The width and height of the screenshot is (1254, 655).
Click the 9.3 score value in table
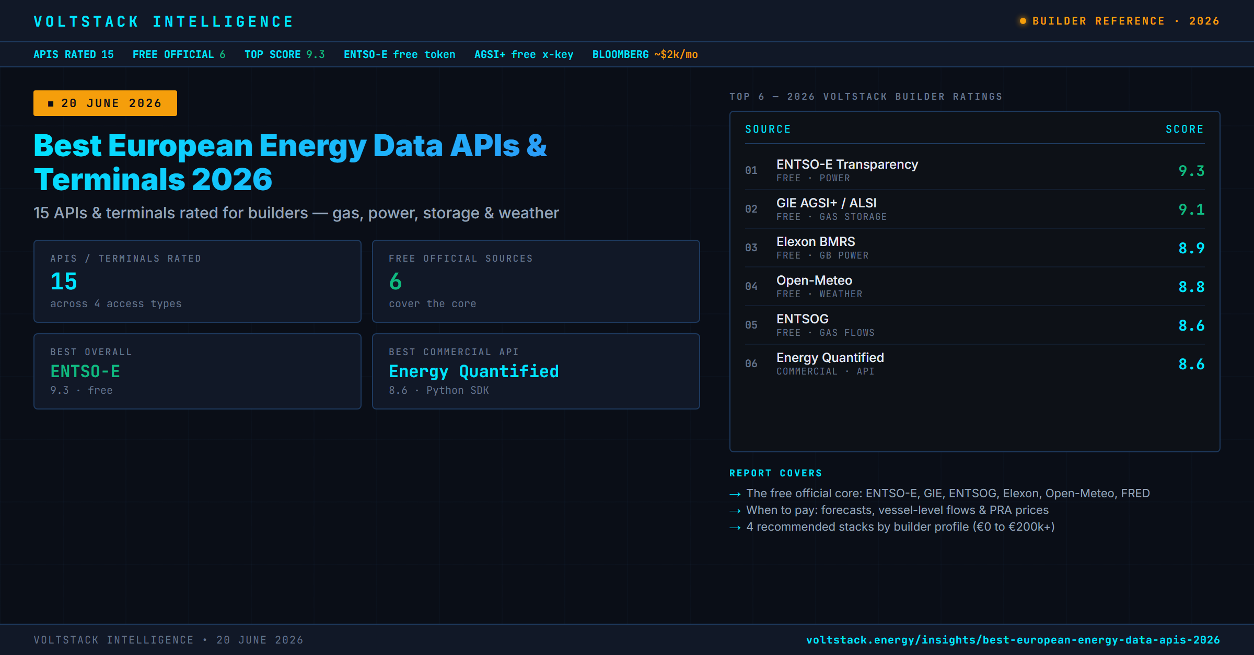point(1191,171)
